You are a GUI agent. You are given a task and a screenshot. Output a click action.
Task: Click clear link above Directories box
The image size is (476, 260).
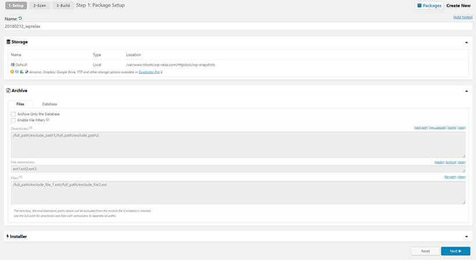(462, 128)
